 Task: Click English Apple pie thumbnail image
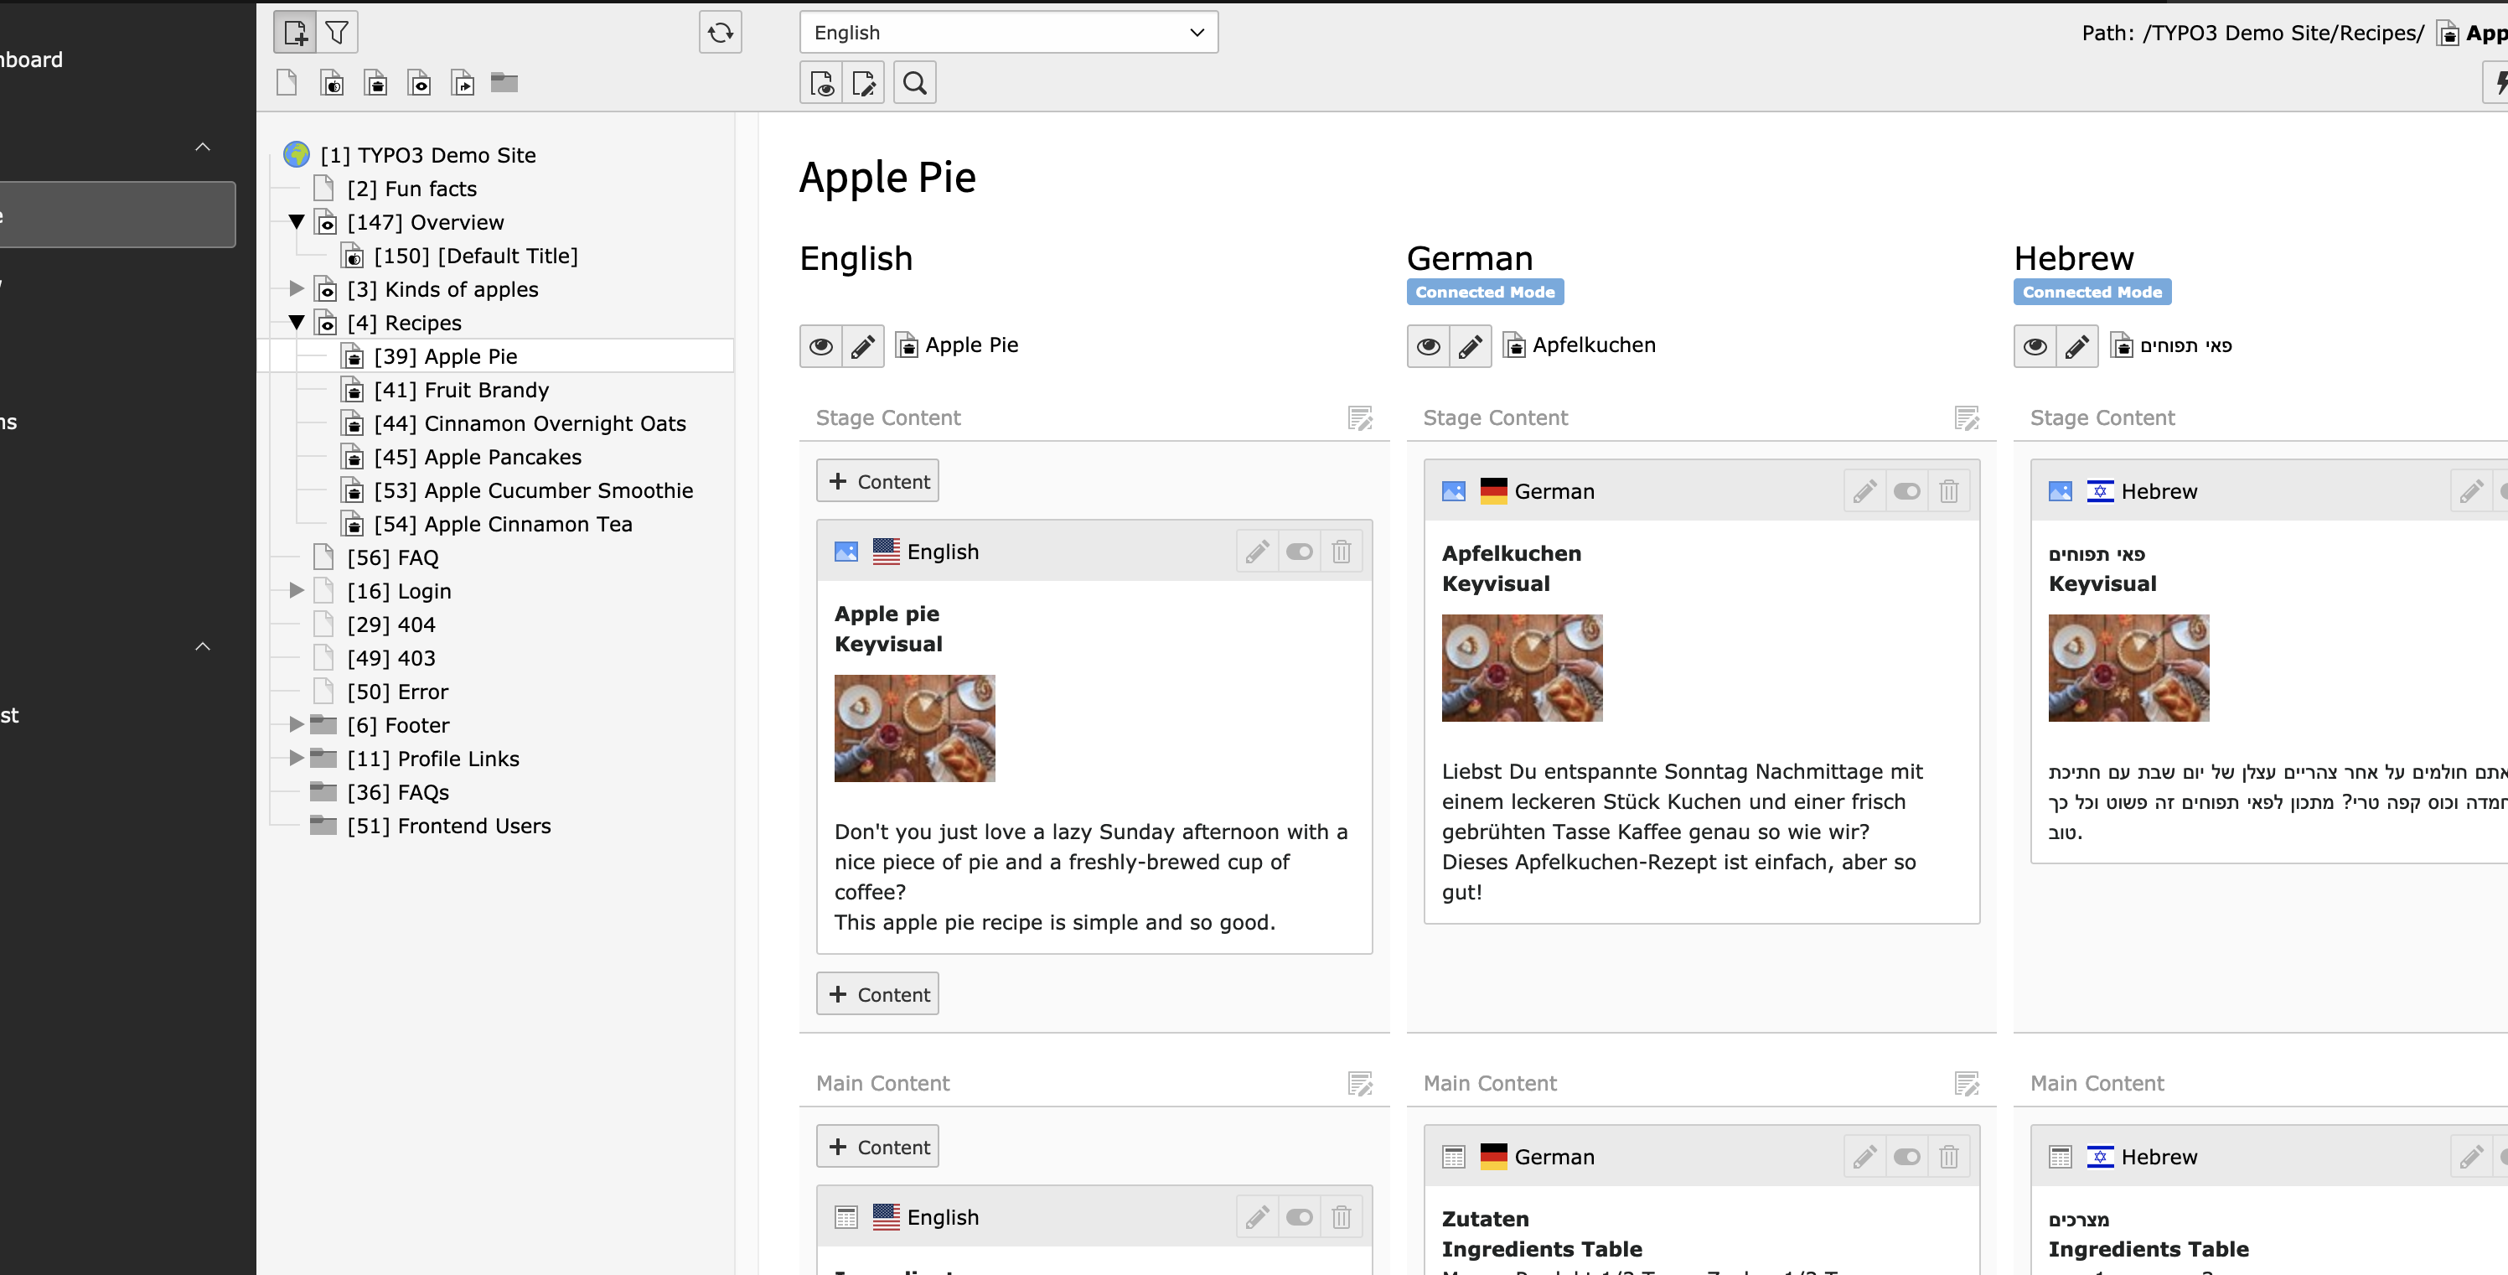(x=914, y=728)
